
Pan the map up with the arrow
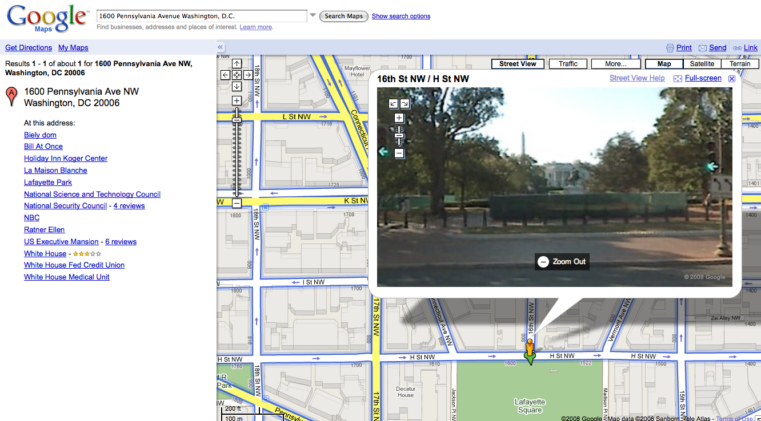pos(237,63)
